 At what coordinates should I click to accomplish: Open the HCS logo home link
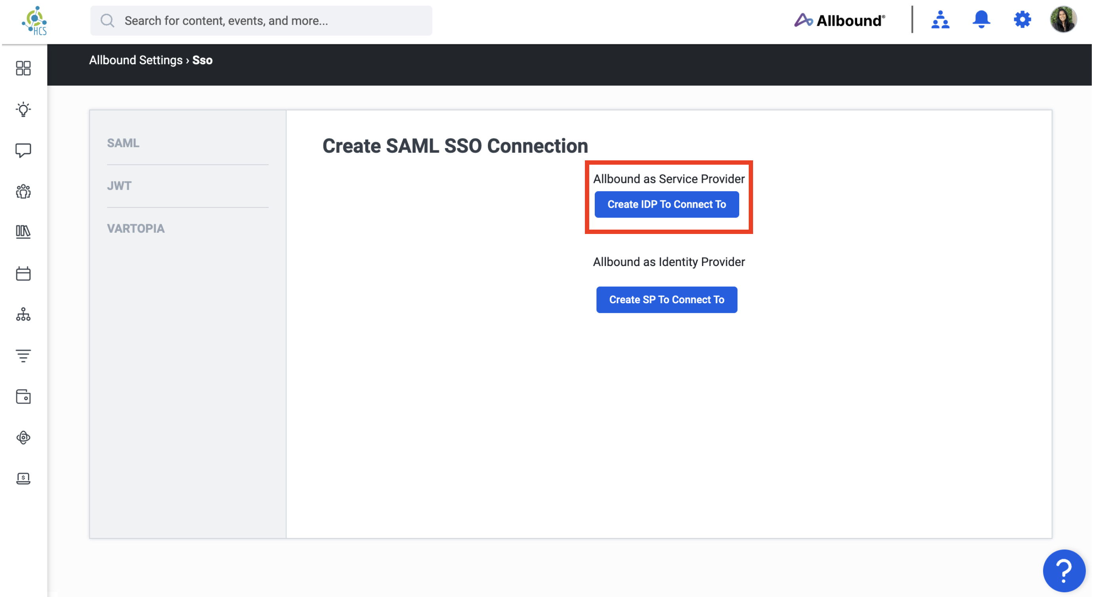tap(34, 20)
